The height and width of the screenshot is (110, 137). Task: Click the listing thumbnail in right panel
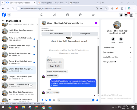click(x=117, y=25)
